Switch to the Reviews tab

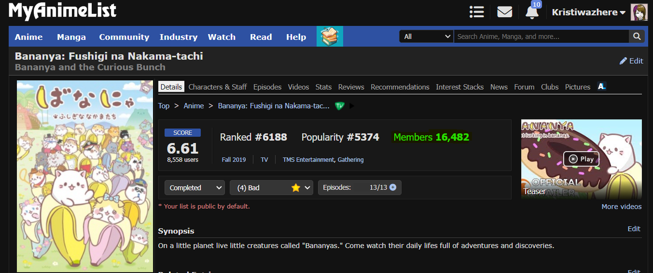click(x=351, y=87)
